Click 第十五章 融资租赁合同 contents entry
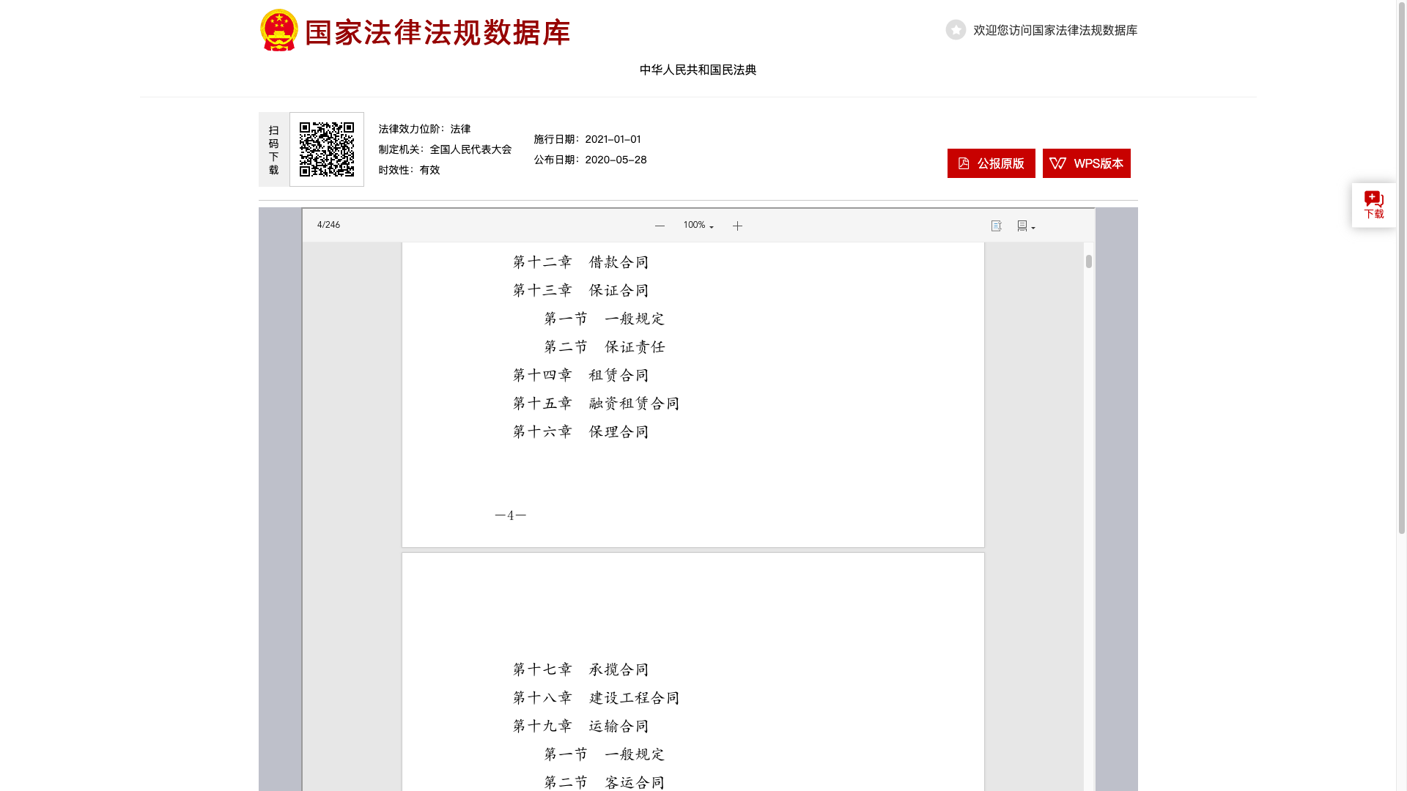 click(x=596, y=404)
